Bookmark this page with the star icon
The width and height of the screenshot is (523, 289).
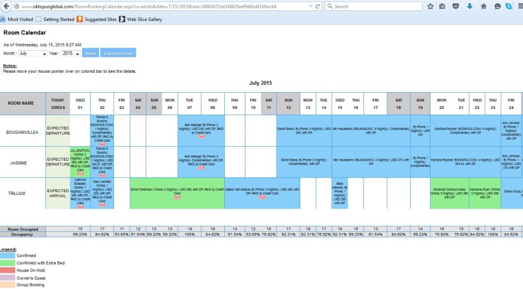coord(430,7)
